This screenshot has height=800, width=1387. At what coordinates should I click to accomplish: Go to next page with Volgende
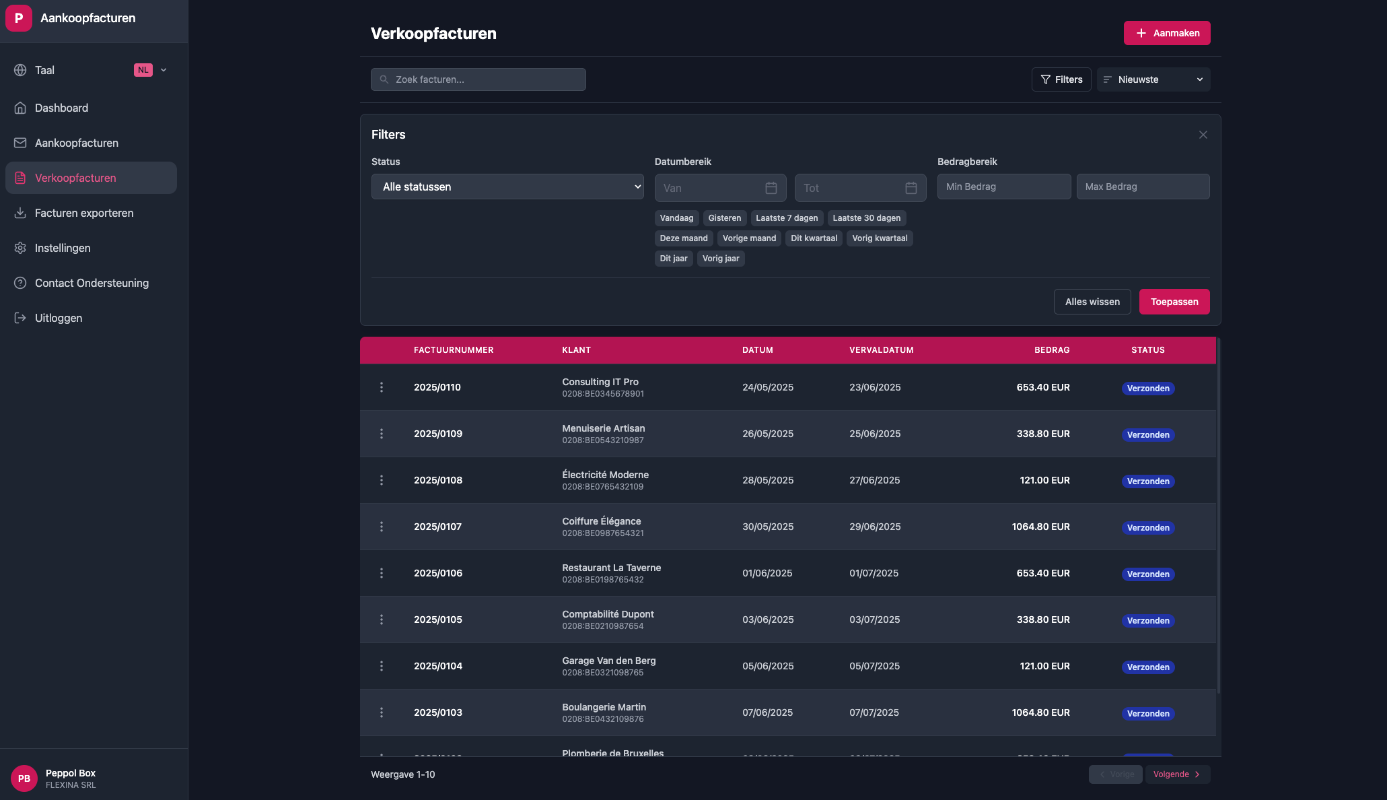1177,774
